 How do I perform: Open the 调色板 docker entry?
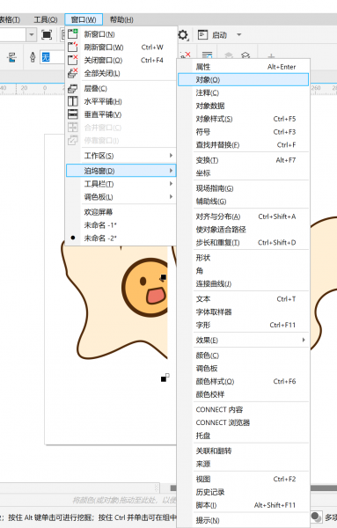coord(243,369)
